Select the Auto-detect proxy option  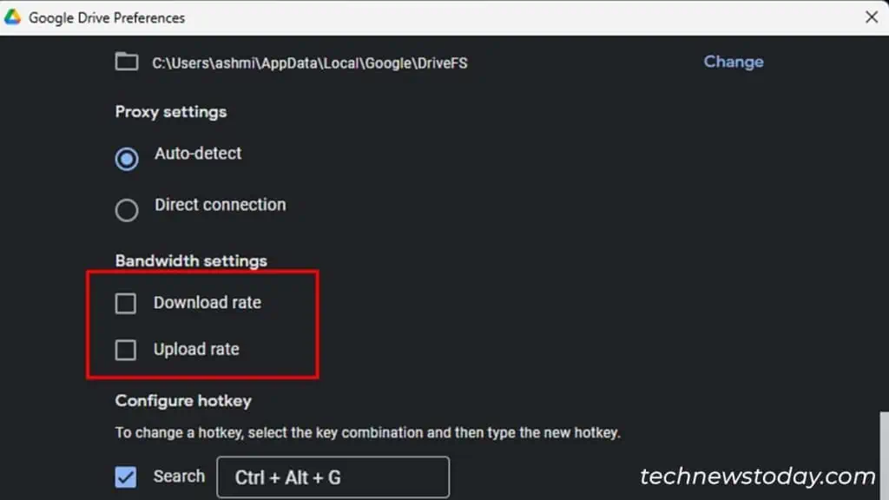pyautogui.click(x=127, y=159)
